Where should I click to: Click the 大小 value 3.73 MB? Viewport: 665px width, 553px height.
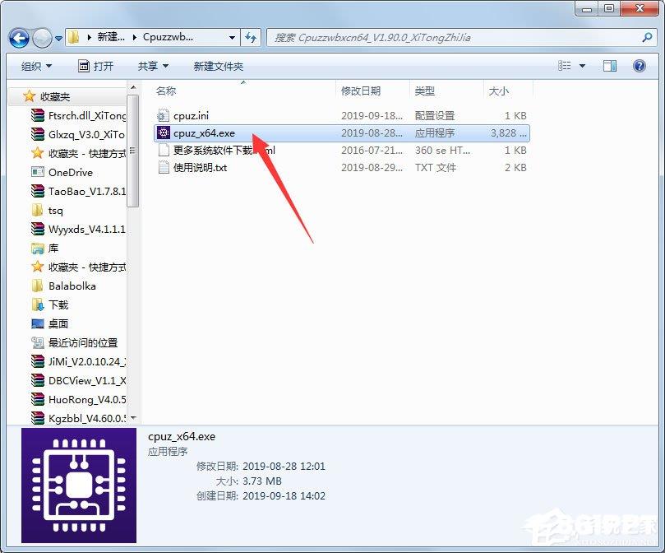click(262, 481)
